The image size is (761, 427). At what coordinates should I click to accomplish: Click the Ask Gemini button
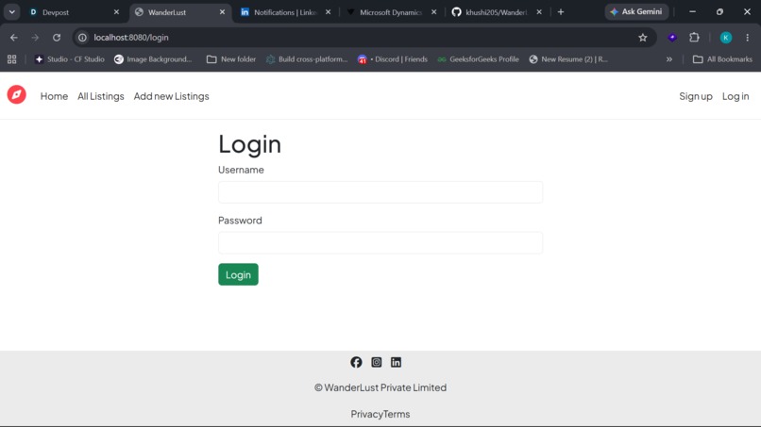pos(636,11)
